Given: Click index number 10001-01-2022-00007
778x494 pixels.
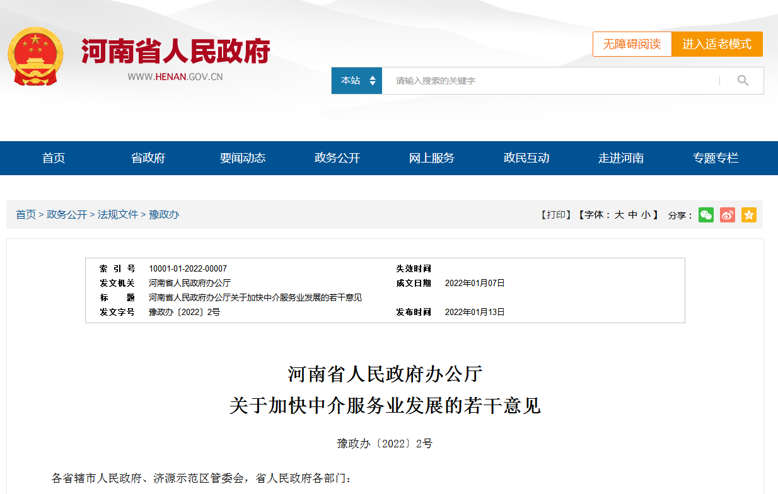Looking at the screenshot, I should point(188,268).
